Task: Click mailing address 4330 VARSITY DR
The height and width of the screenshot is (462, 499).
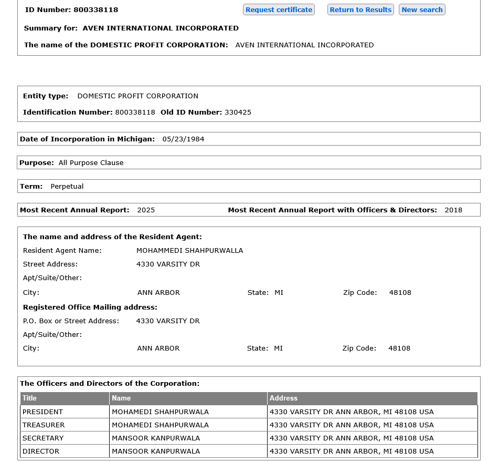Action: 168,321
